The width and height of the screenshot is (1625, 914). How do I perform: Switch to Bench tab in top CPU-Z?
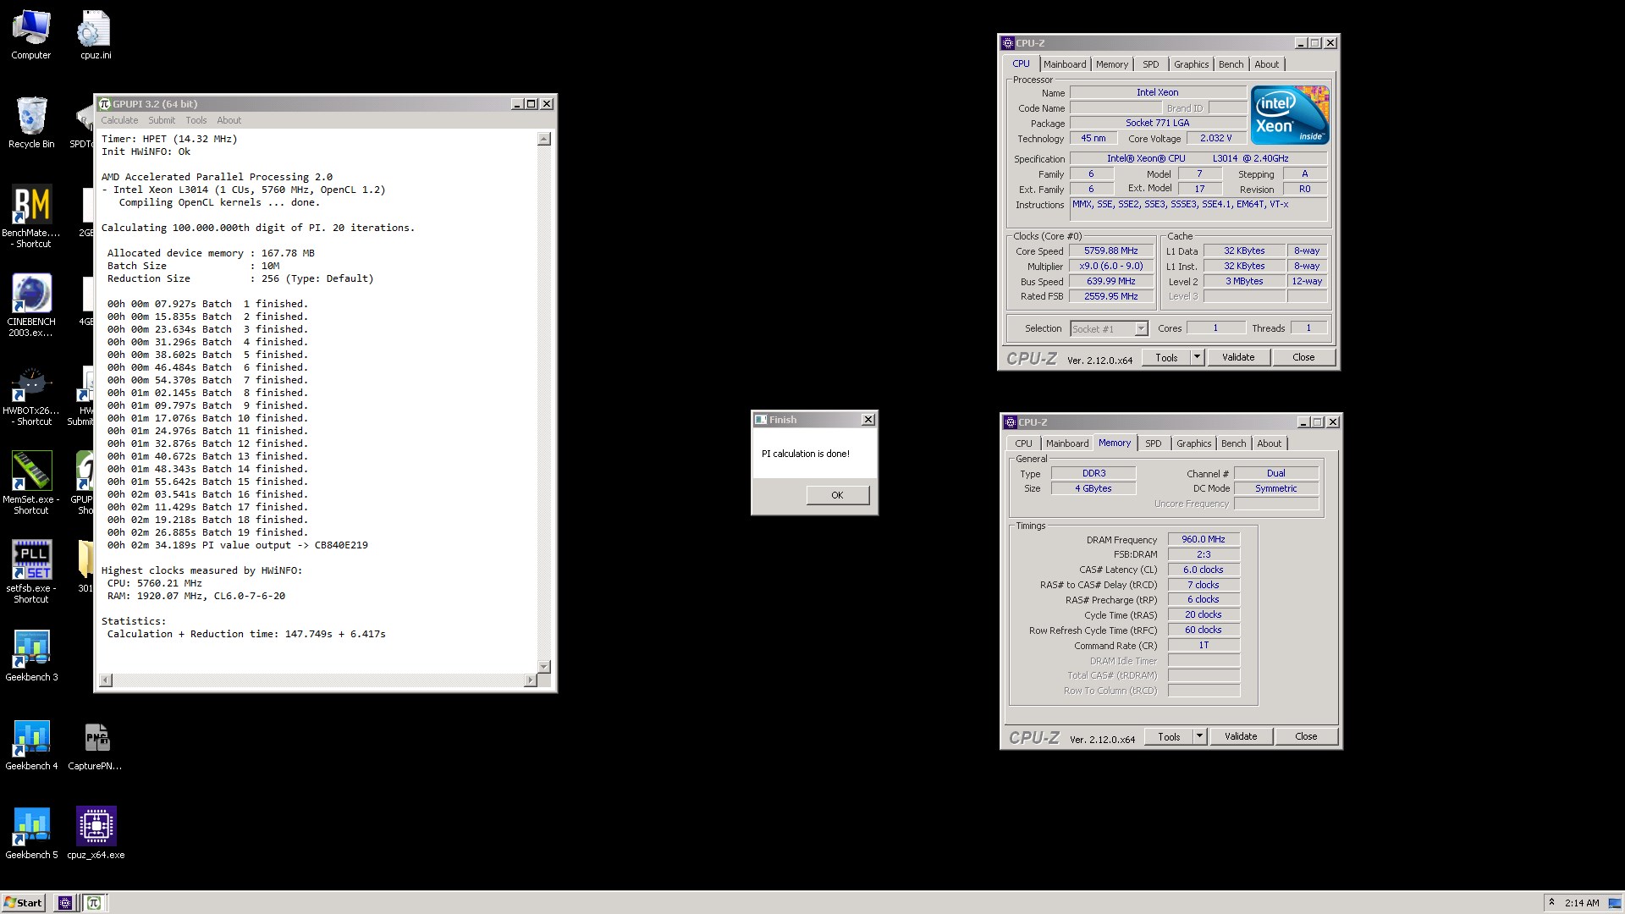click(x=1231, y=64)
